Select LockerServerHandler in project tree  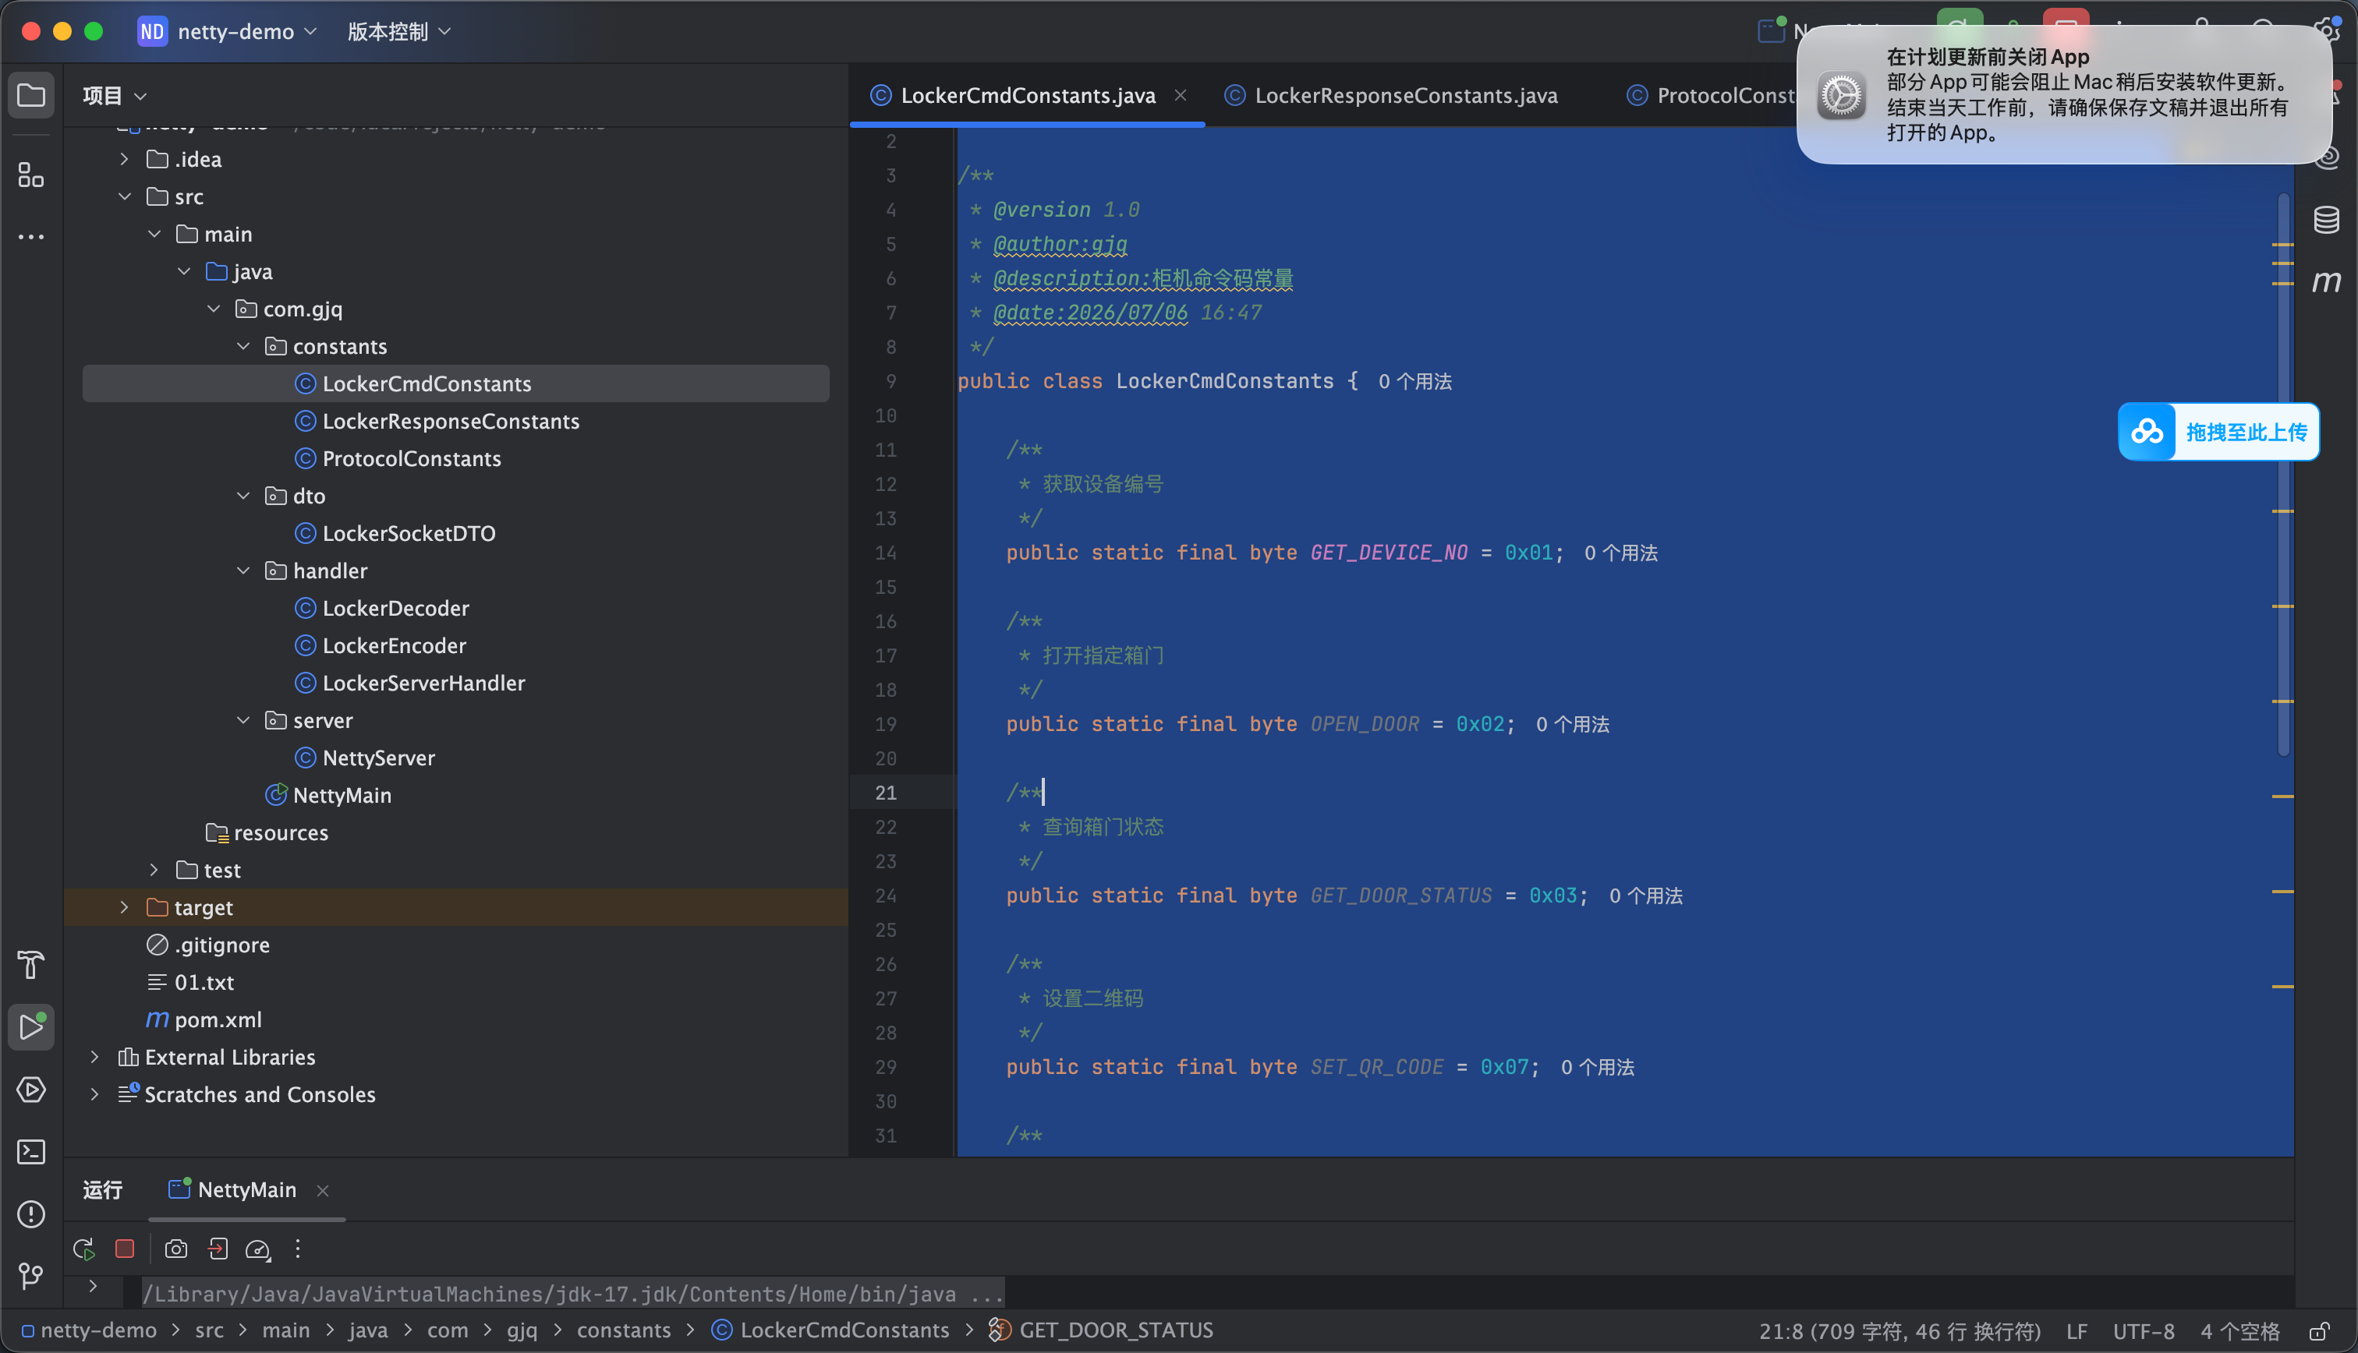(x=424, y=683)
